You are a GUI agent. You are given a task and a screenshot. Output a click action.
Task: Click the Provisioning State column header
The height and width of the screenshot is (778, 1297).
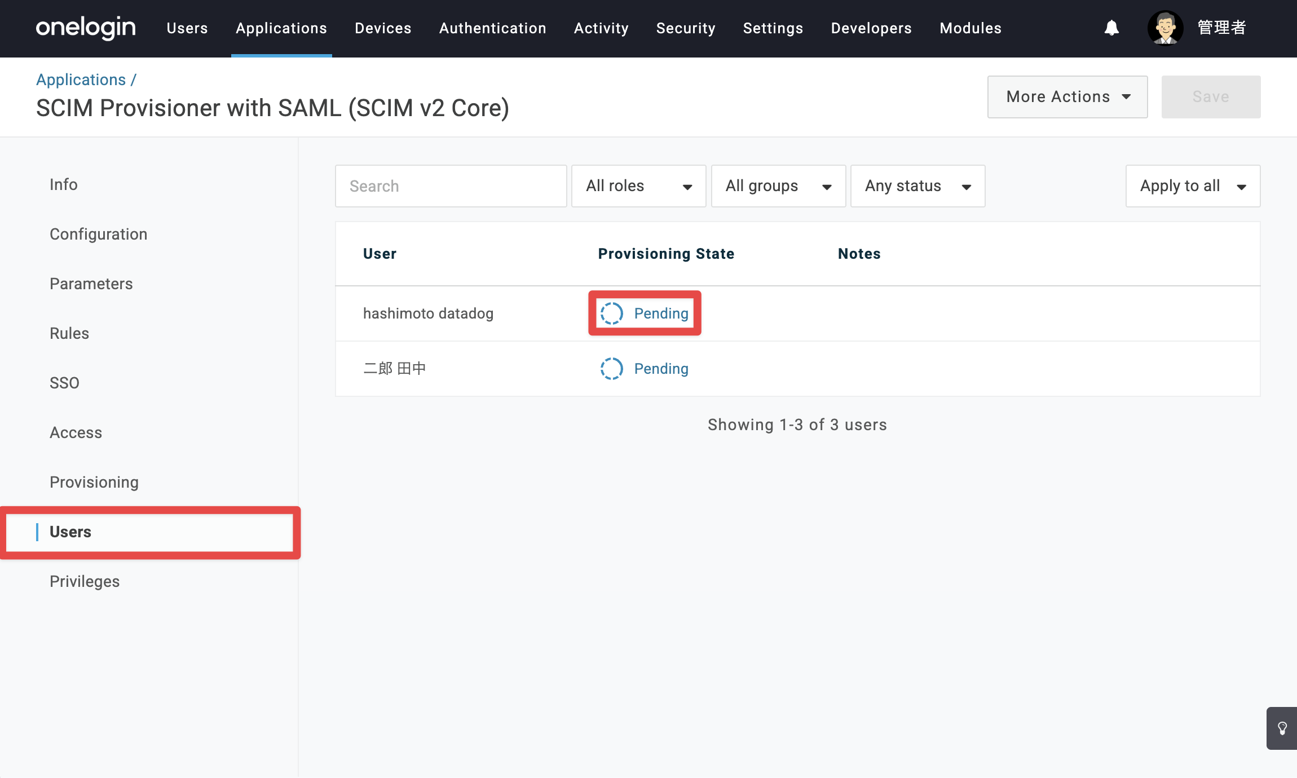tap(666, 254)
